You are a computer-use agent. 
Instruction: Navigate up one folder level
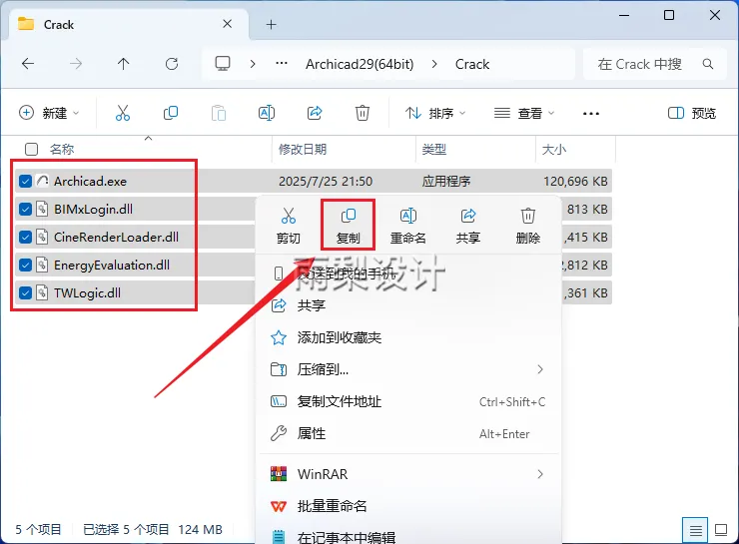click(x=124, y=64)
